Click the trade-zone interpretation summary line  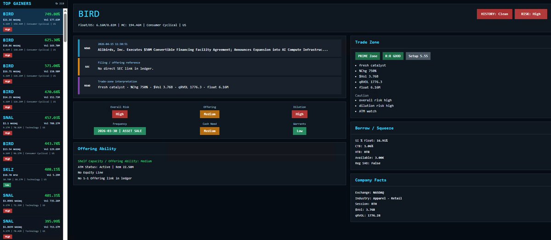pyautogui.click(x=163, y=87)
